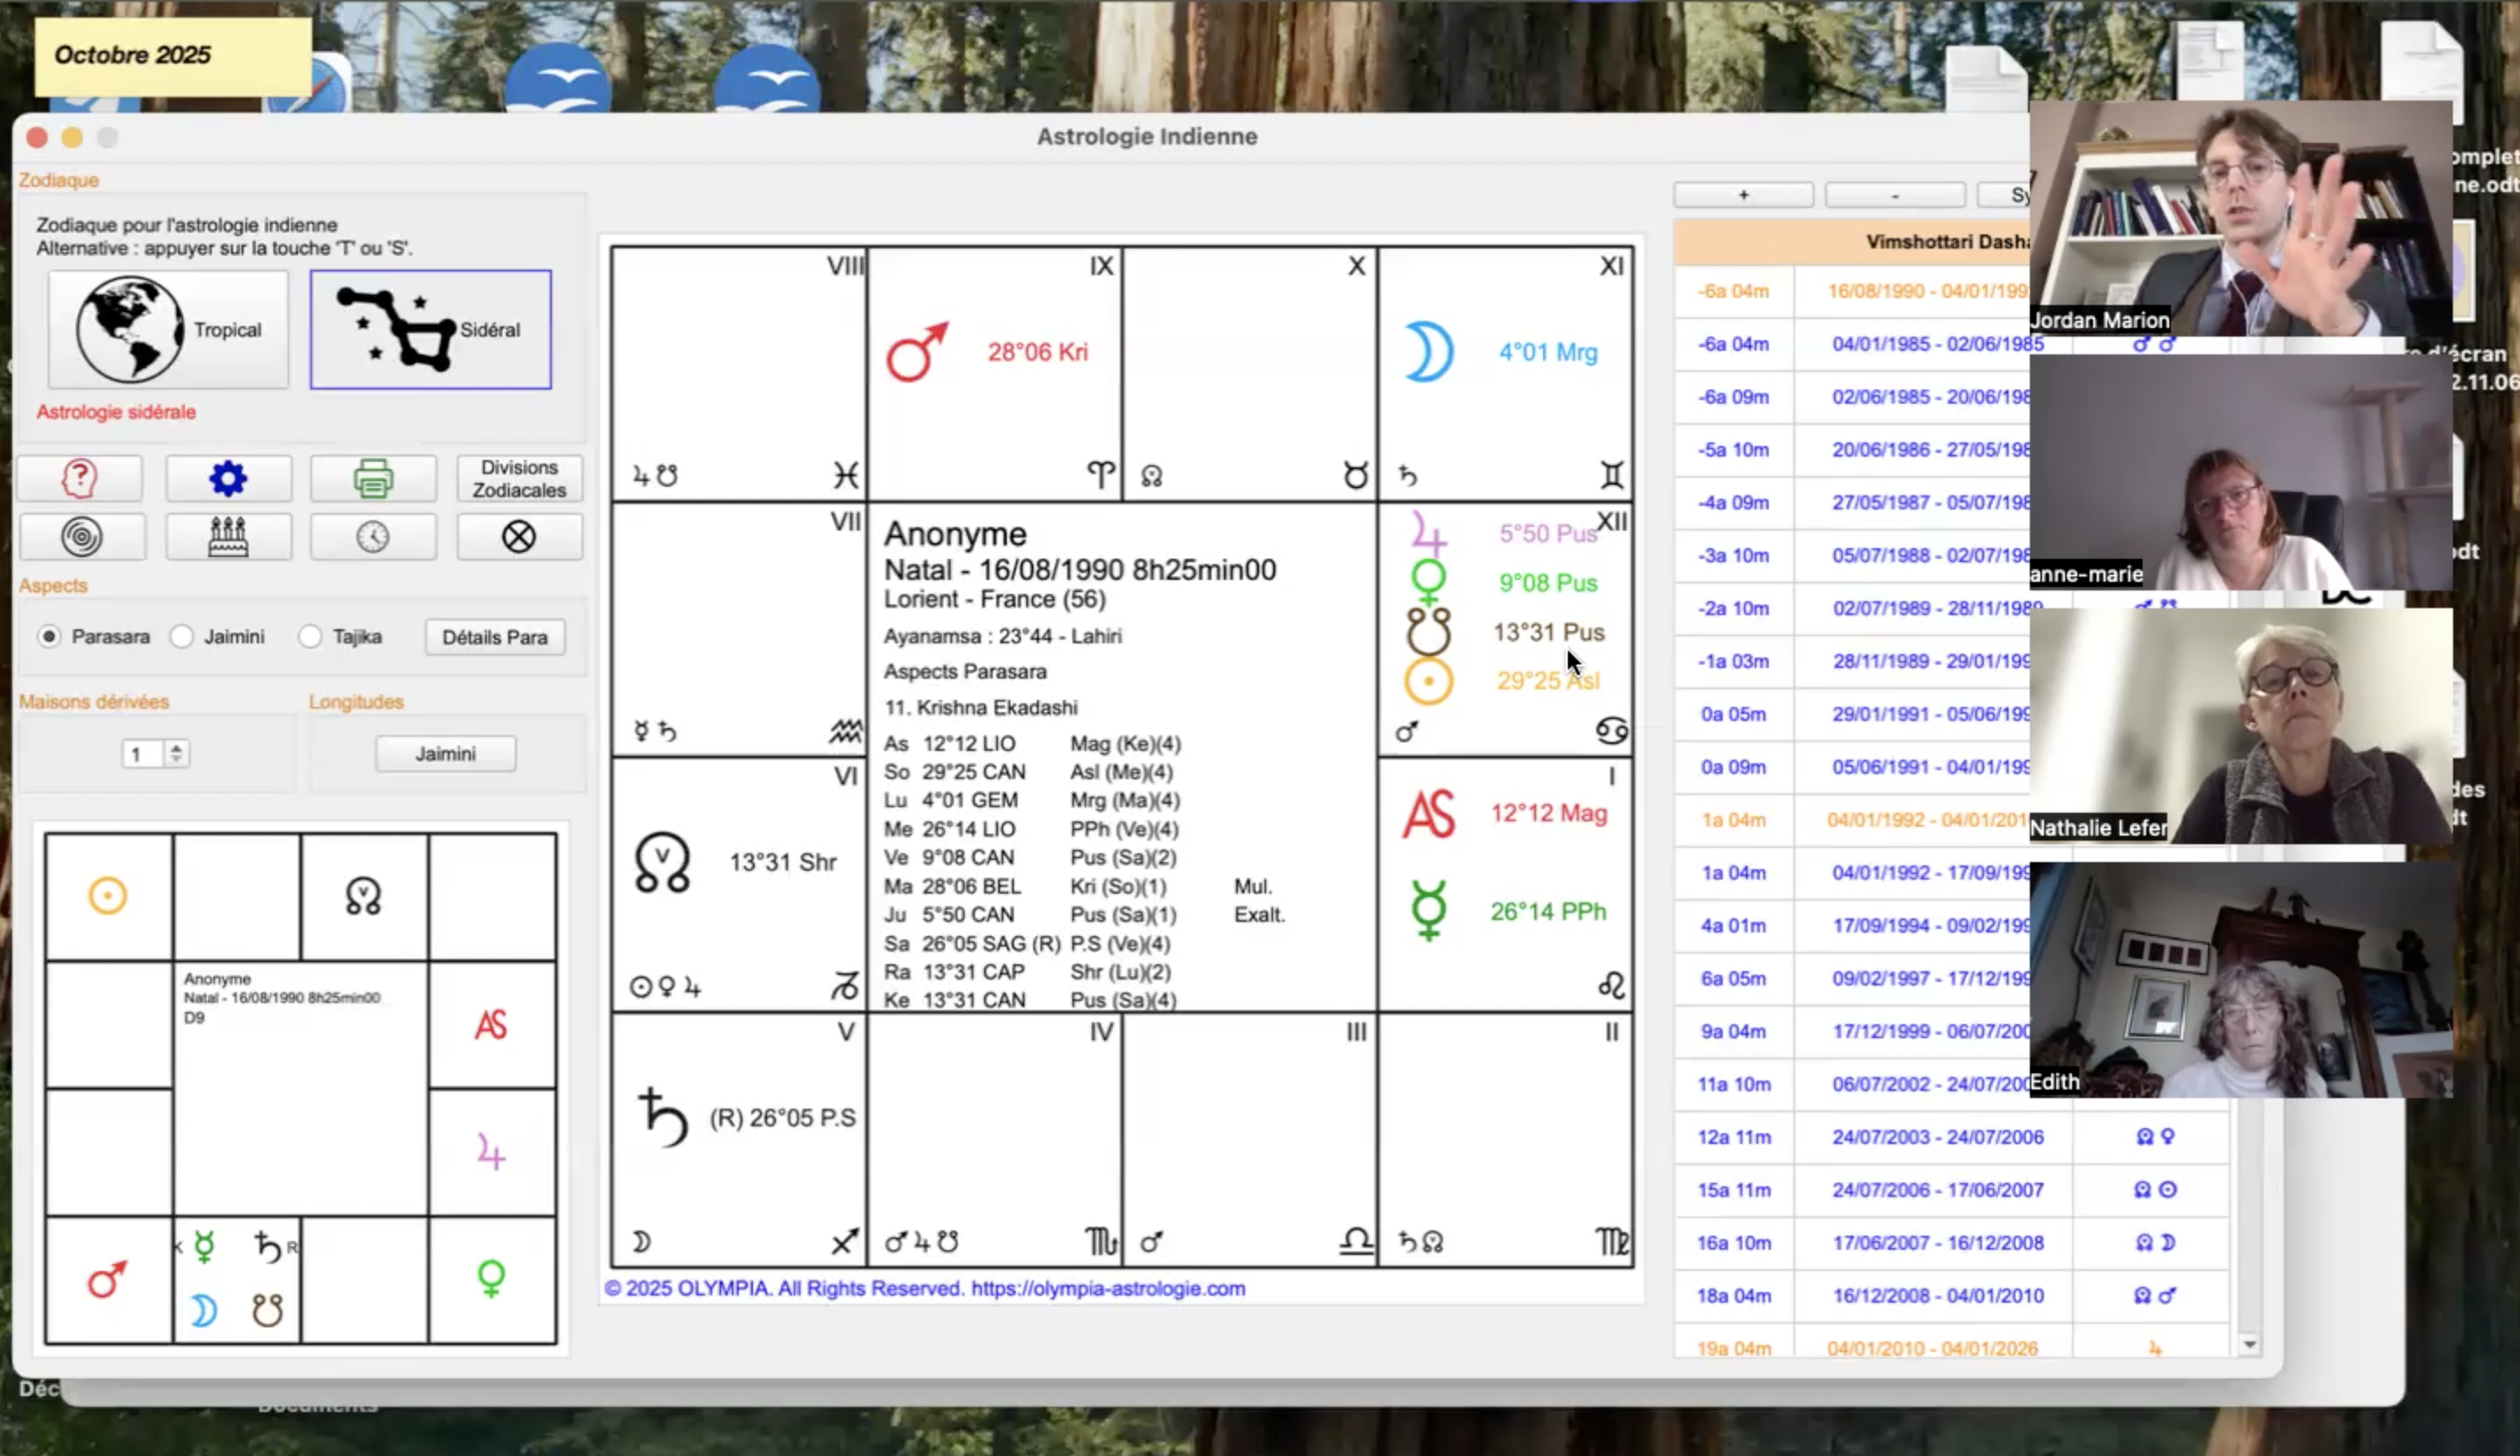Click the clock icon button
This screenshot has width=2520, height=1456.
tap(373, 538)
